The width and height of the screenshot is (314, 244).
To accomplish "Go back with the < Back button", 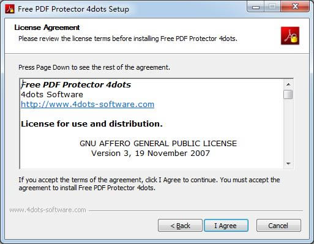I will point(180,226).
